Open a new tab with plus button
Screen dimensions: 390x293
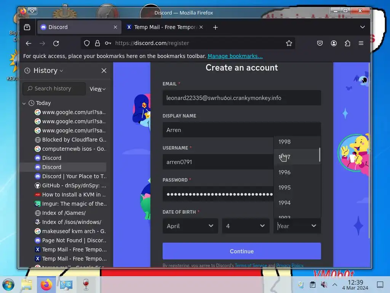point(216,27)
